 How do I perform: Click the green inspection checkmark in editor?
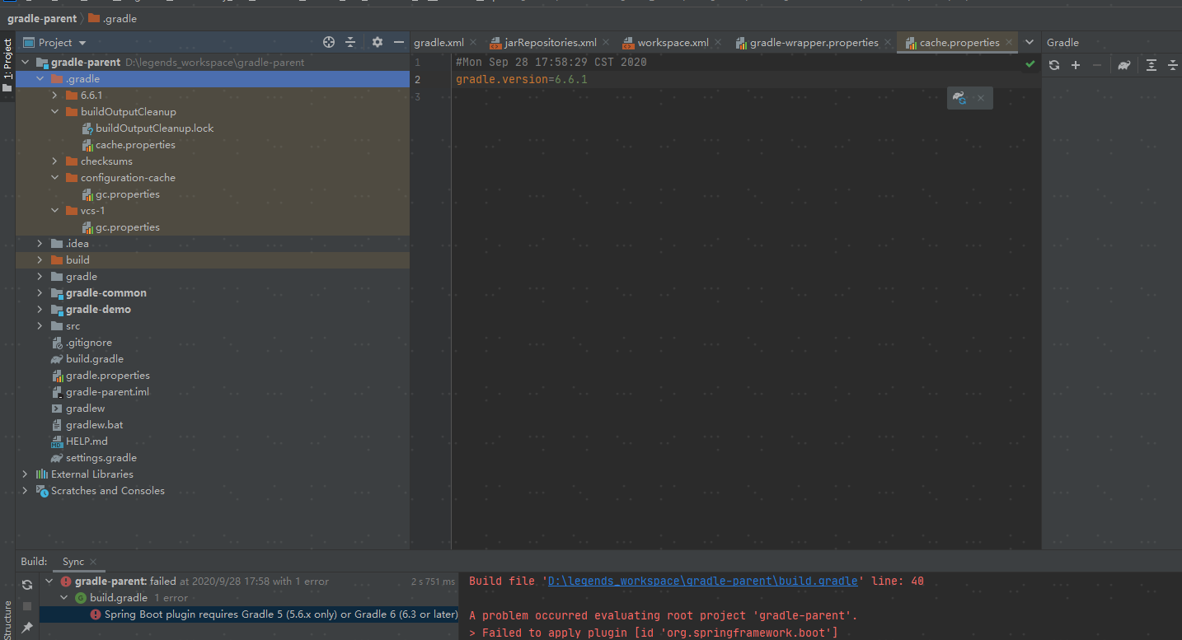[1030, 63]
